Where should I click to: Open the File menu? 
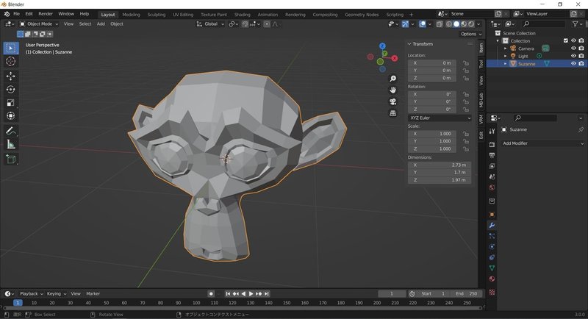pos(16,14)
